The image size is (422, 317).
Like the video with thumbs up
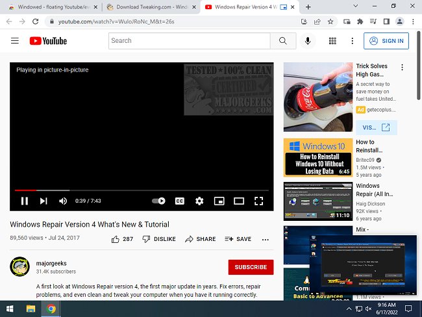click(x=122, y=239)
